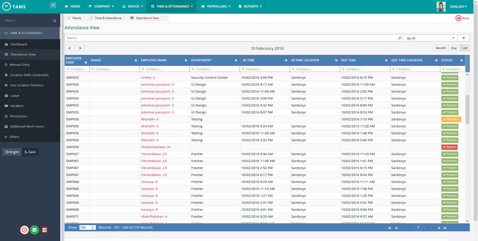The height and width of the screenshot is (241, 478).
Task: Open Time & Attendance top menu
Action: click(x=172, y=6)
